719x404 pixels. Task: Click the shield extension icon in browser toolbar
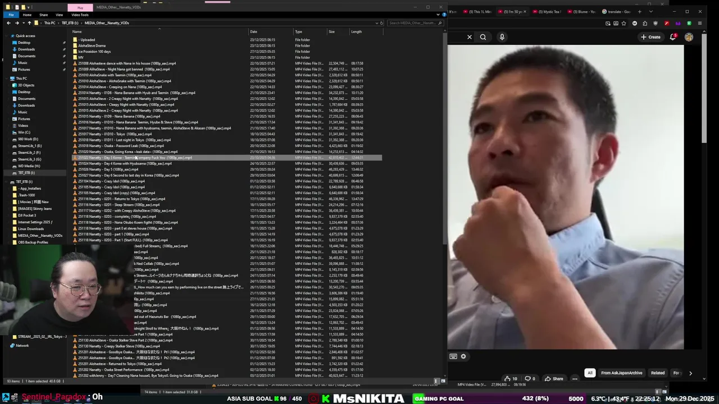tap(655, 24)
